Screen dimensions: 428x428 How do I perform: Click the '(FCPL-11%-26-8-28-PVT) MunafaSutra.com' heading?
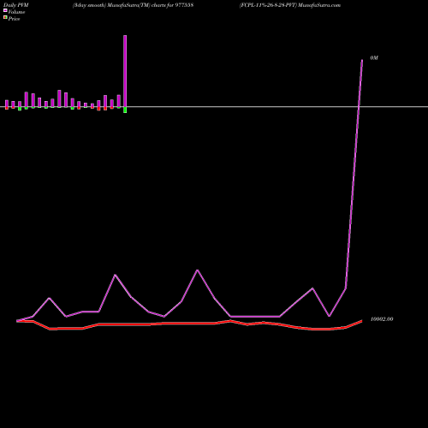point(290,5)
